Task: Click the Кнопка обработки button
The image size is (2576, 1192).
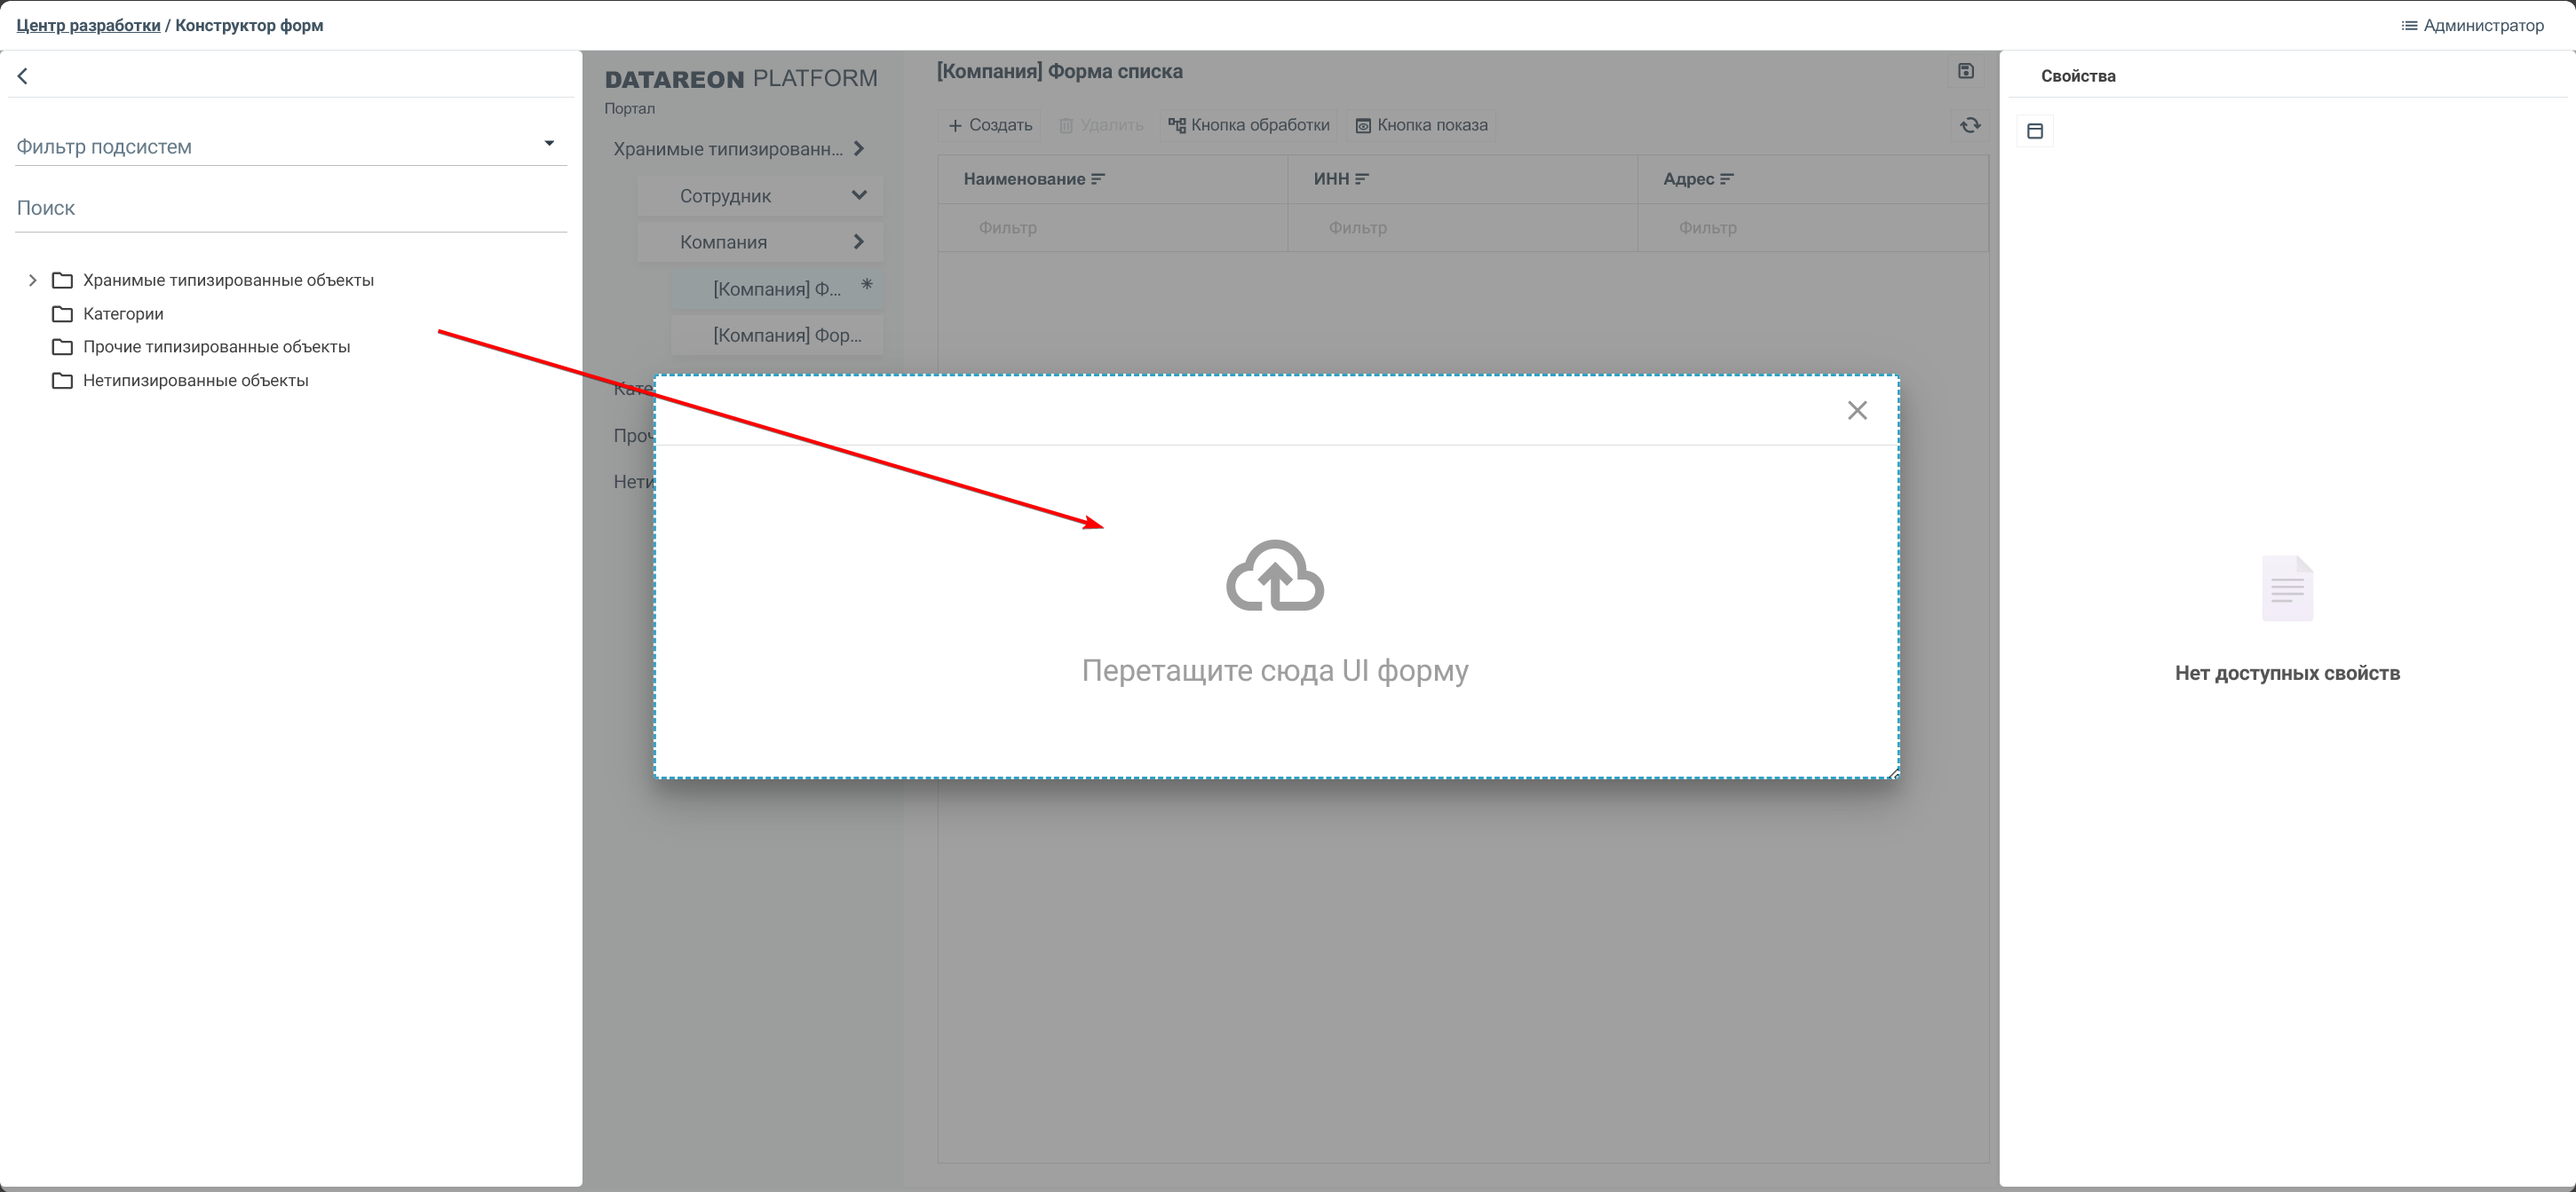Action: click(x=1249, y=125)
